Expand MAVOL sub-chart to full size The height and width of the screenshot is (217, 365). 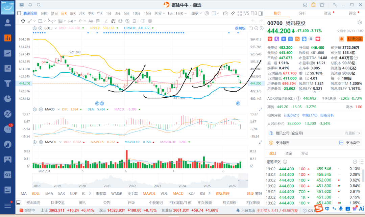(x=261, y=142)
